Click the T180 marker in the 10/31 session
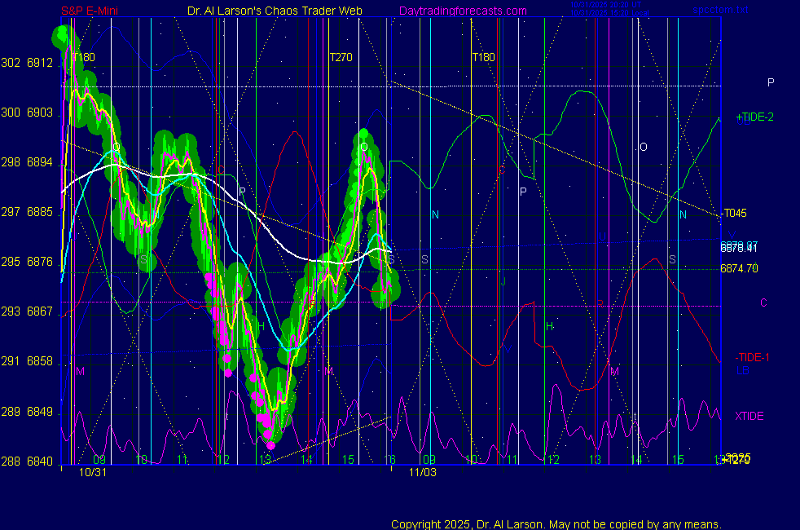 pos(84,57)
